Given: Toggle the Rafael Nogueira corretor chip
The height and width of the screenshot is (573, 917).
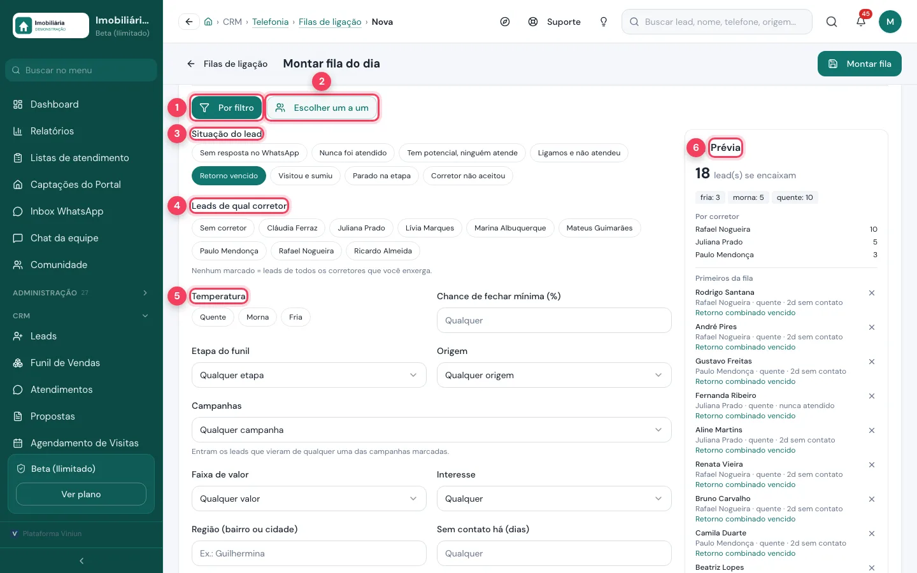Looking at the screenshot, I should [x=306, y=251].
